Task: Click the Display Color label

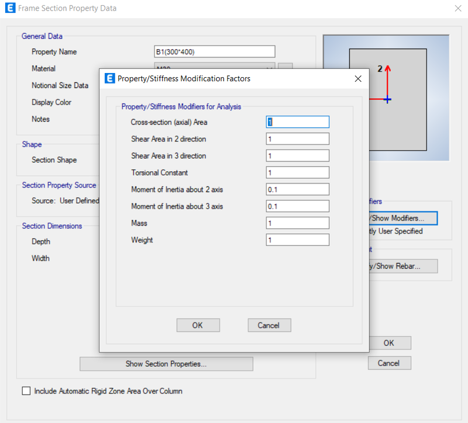Action: [51, 102]
